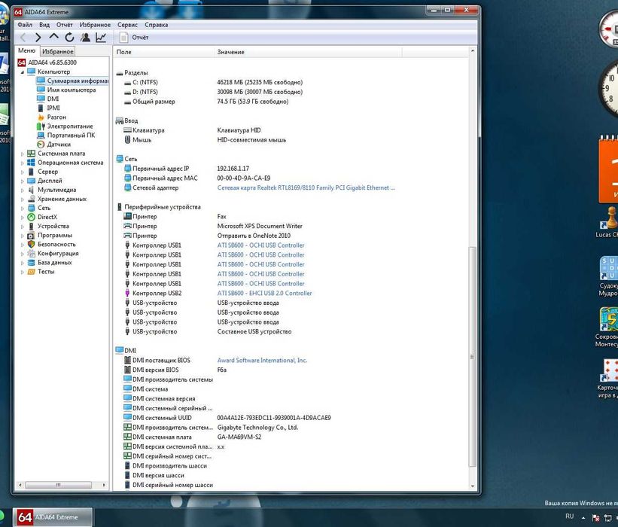
Task: Select the 00-00-4D-9A-CA-E9 MAC value
Action: pyautogui.click(x=244, y=178)
